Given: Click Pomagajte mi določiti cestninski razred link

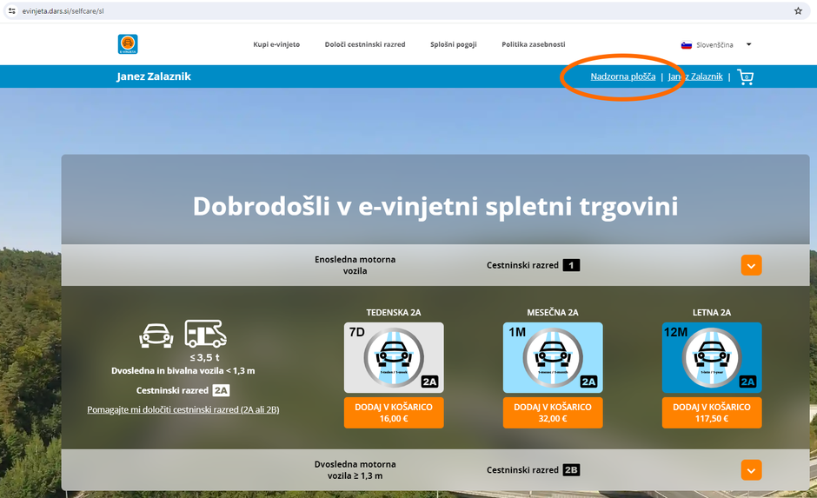Looking at the screenshot, I should click(x=183, y=409).
